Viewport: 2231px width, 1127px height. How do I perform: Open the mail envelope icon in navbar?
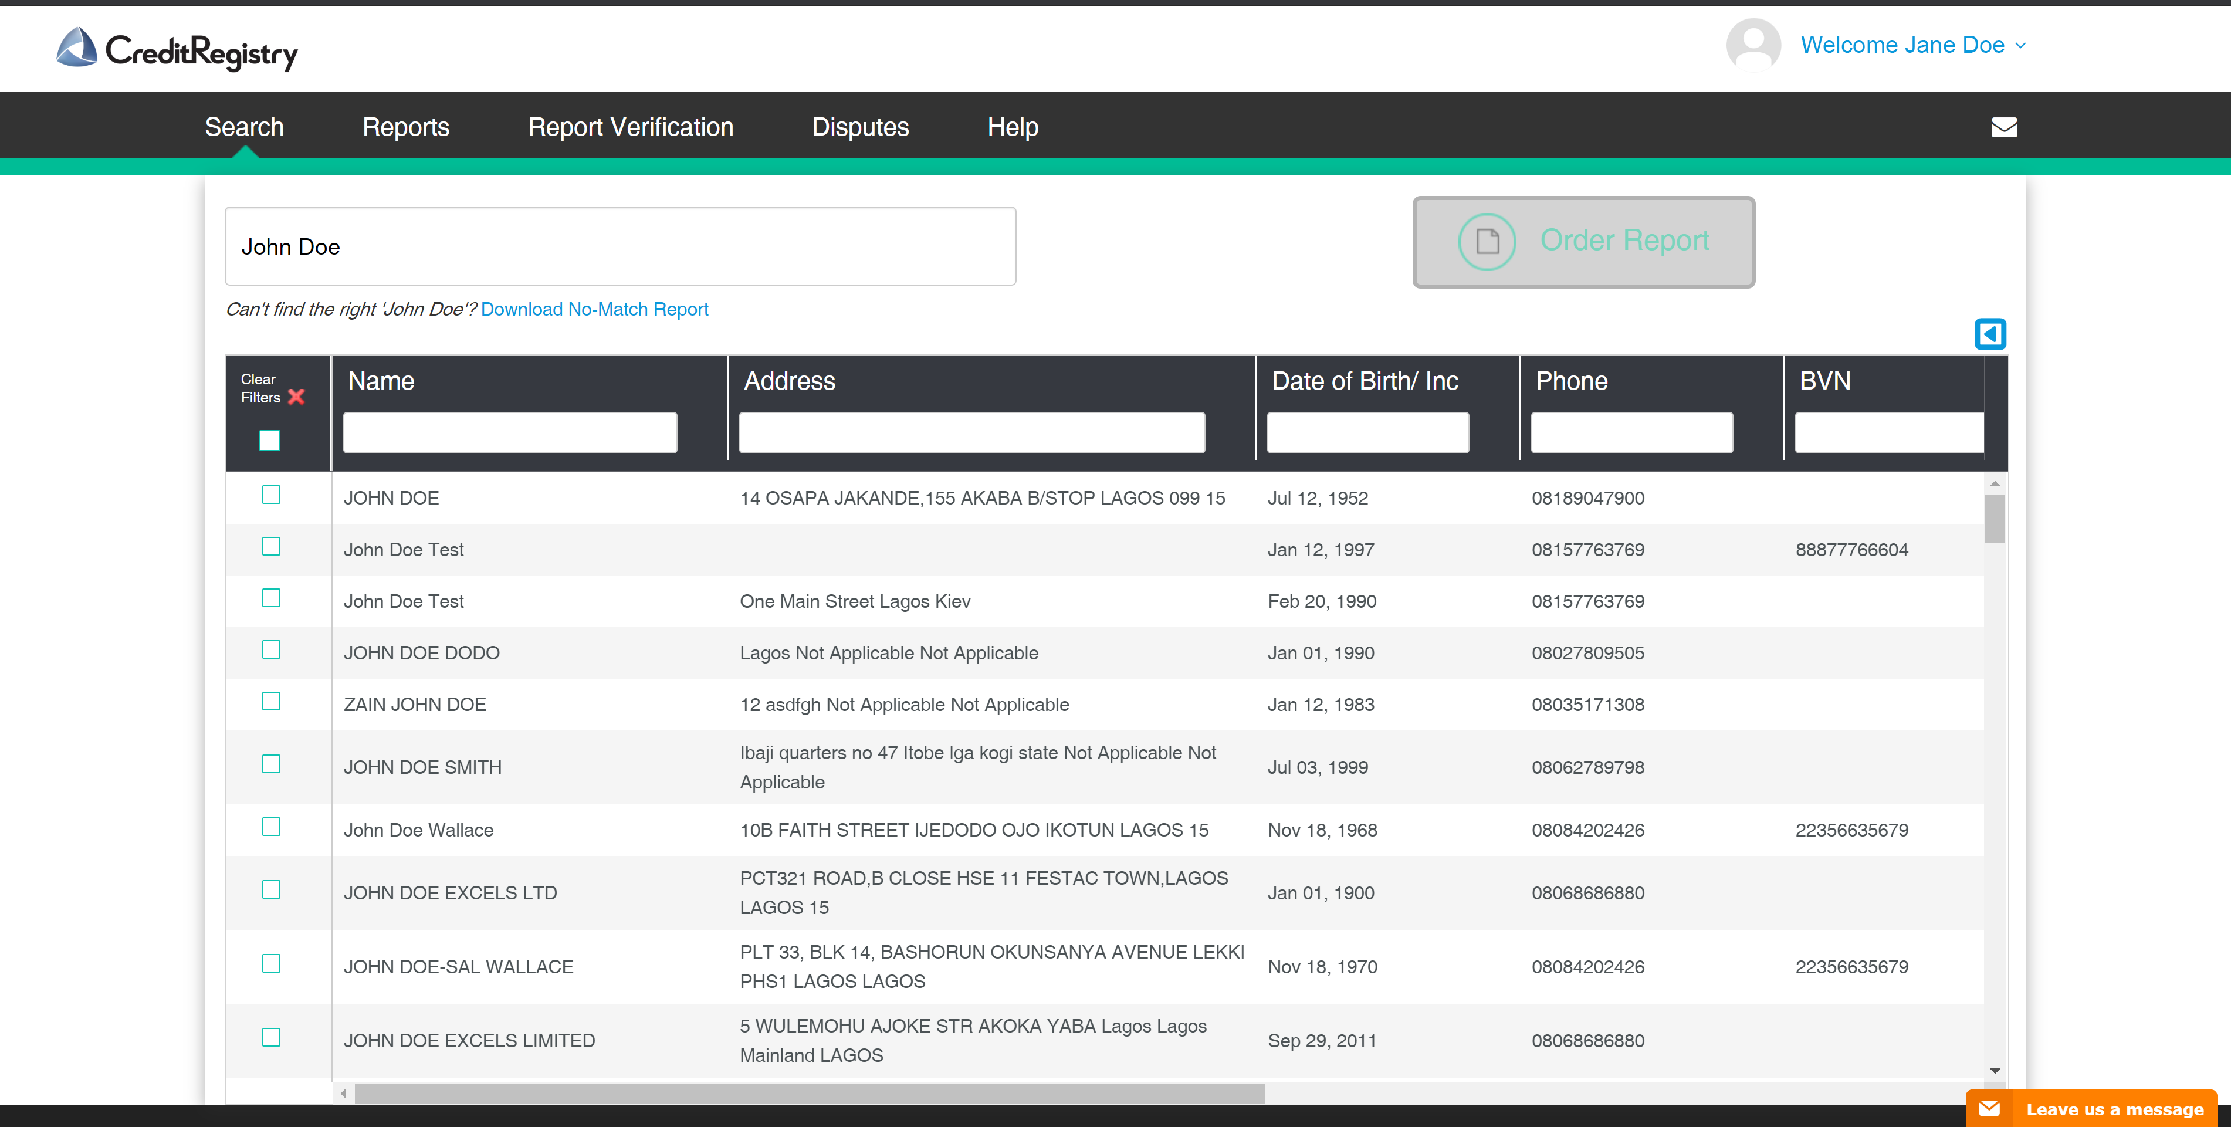(x=2004, y=127)
